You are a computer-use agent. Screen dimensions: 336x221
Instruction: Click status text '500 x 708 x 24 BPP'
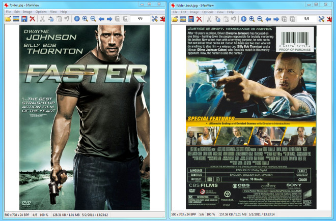pos(17,214)
